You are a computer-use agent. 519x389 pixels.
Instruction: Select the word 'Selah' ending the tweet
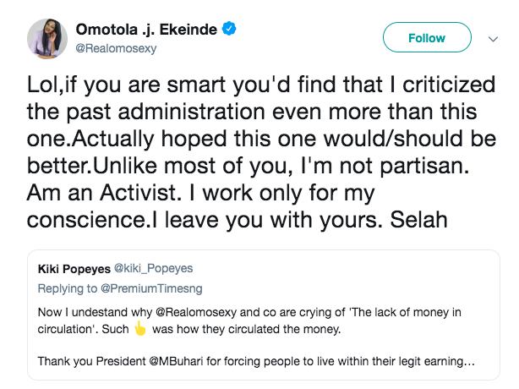click(x=418, y=220)
